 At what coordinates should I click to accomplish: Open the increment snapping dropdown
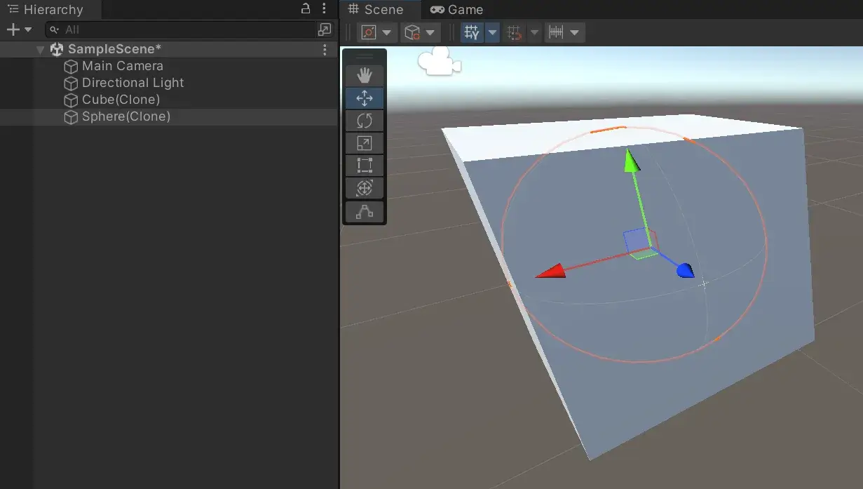pos(576,32)
